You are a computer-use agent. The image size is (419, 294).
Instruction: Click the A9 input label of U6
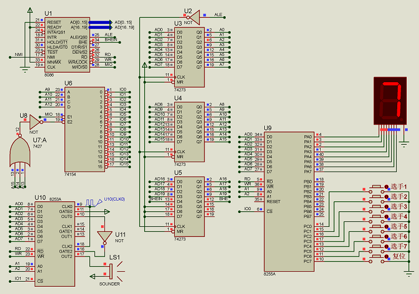[x=47, y=89]
